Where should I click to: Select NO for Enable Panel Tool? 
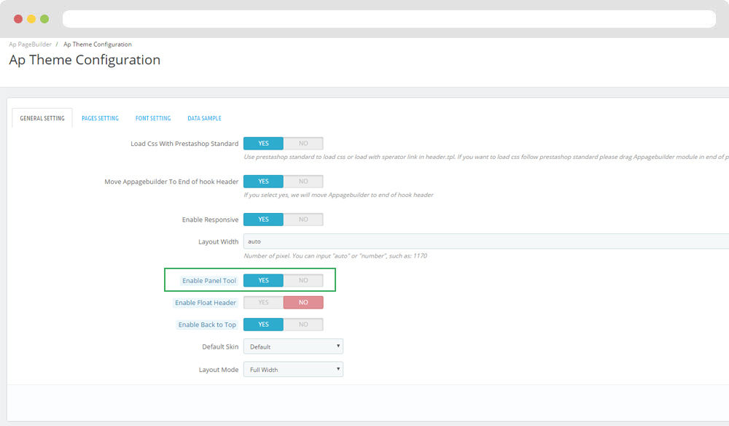point(303,281)
